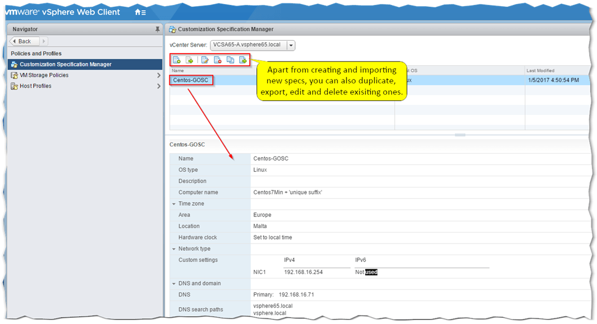Pin the Navigator panel
Viewport: 597px width, 324px height.
(157, 29)
